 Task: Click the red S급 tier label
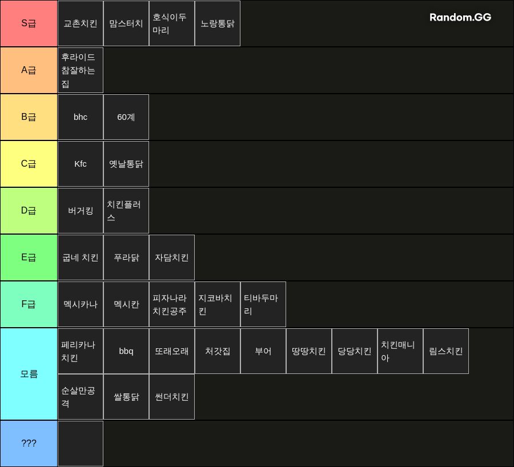click(x=29, y=23)
